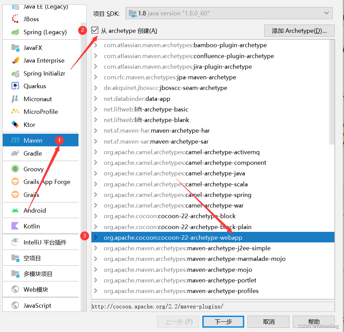
Task: Select maven-archetype-har row
Action: tap(213, 131)
